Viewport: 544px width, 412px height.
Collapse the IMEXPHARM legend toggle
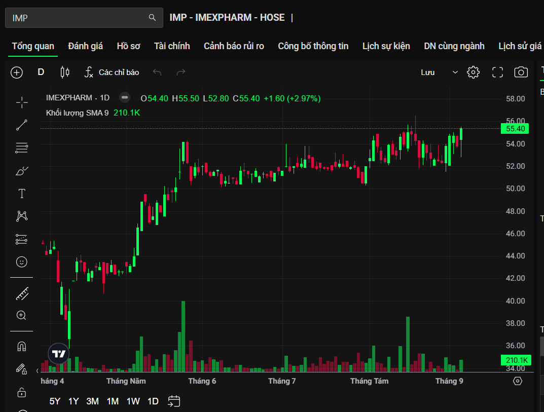click(125, 98)
